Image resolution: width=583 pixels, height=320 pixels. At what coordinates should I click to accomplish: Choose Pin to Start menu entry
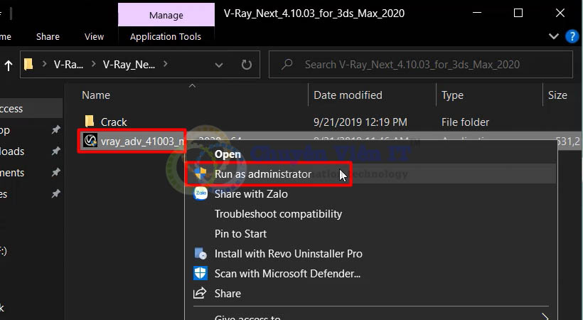(240, 234)
